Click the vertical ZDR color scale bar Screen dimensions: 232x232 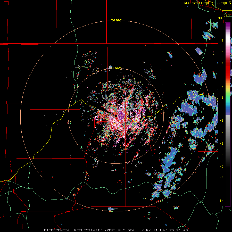(x=228, y=115)
